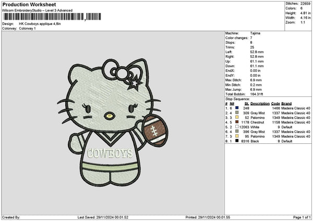Screen dimensions: 313x221
Task: Select the Gray Mist swatch with 309 stitches
Action: tap(237, 113)
